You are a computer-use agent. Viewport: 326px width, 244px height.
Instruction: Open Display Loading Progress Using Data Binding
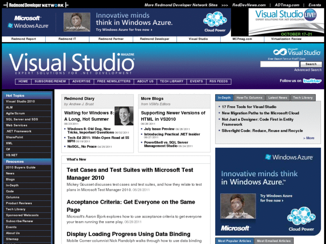pyautogui.click(x=129, y=234)
